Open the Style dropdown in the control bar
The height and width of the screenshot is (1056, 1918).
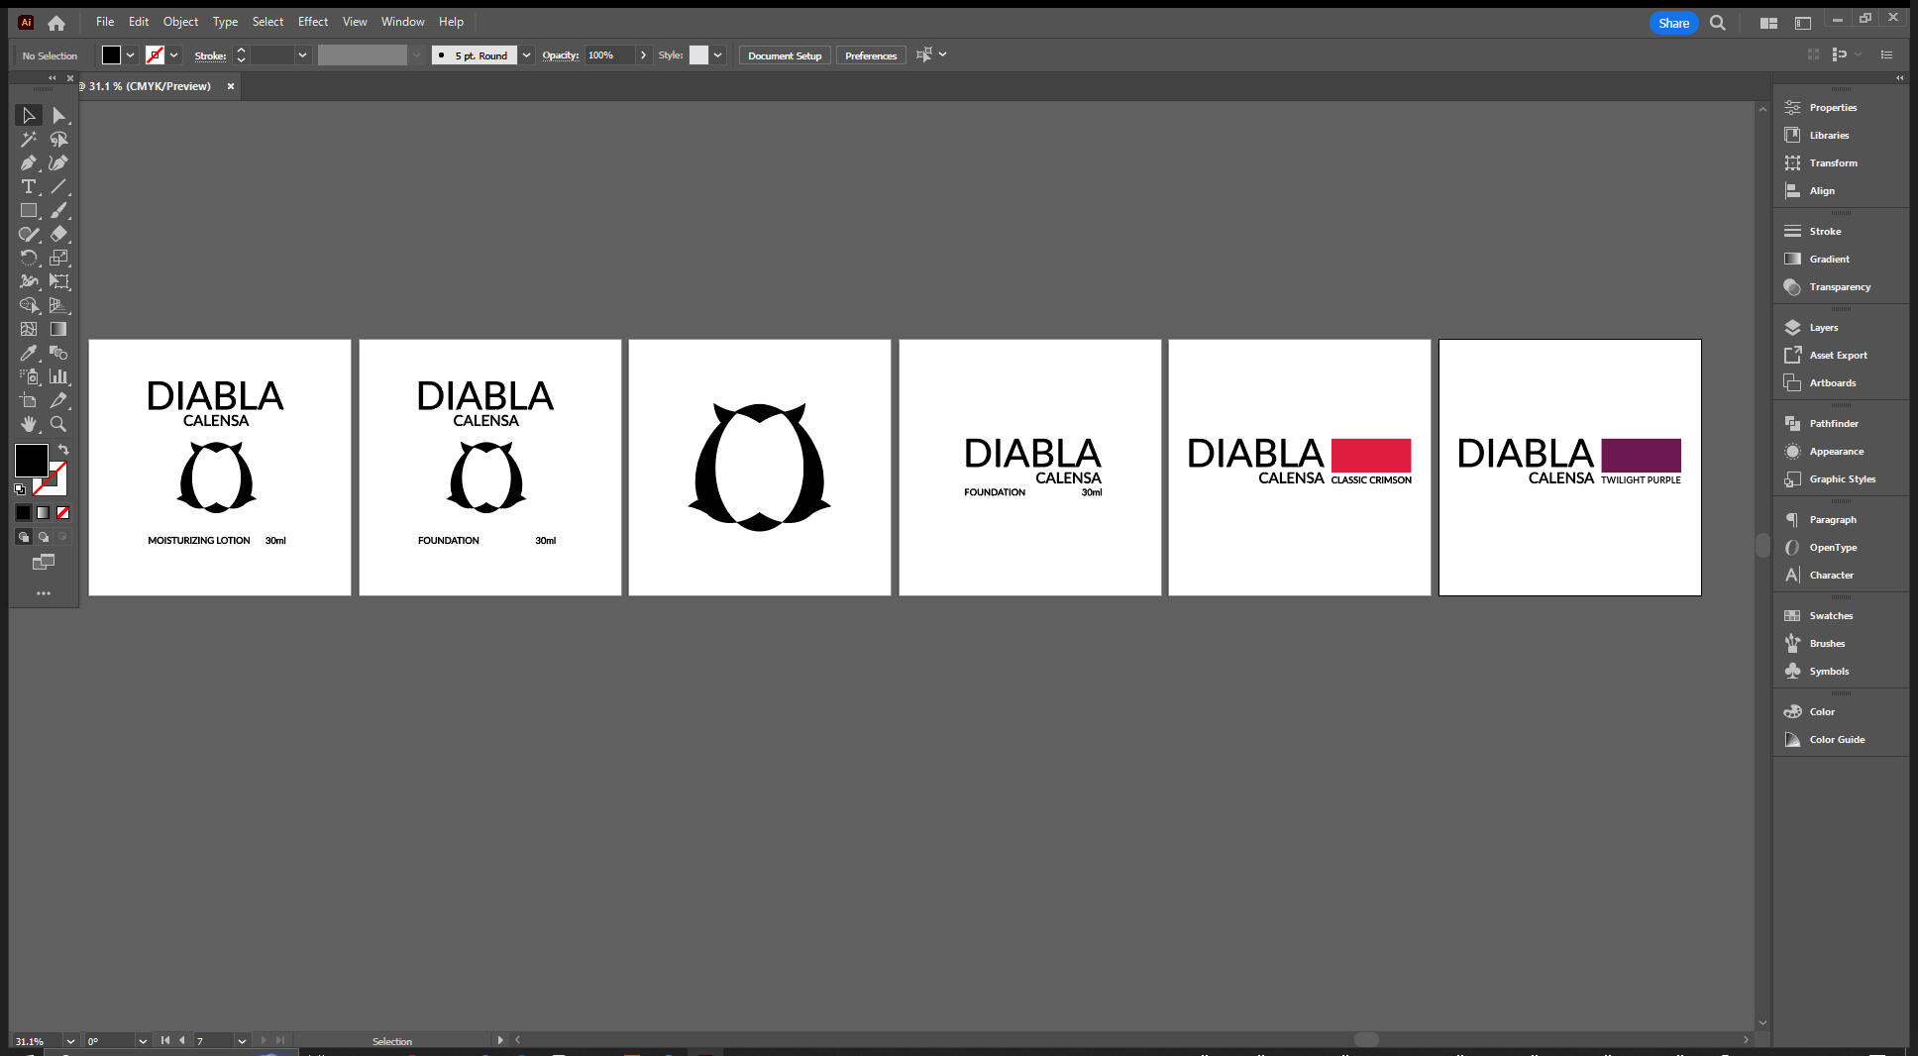pos(718,54)
